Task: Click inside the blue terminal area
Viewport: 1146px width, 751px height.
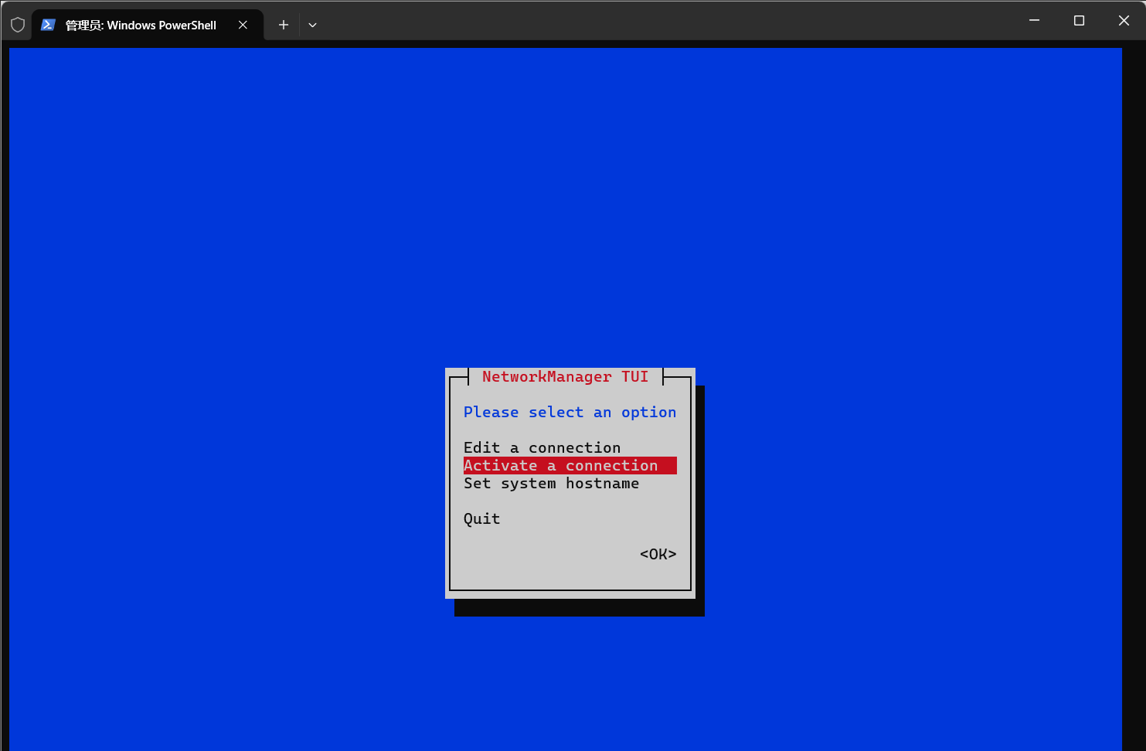Action: click(x=232, y=232)
